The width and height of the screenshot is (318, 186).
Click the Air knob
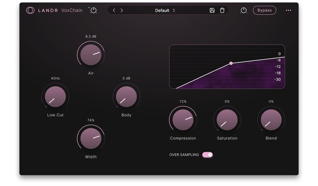point(91,55)
